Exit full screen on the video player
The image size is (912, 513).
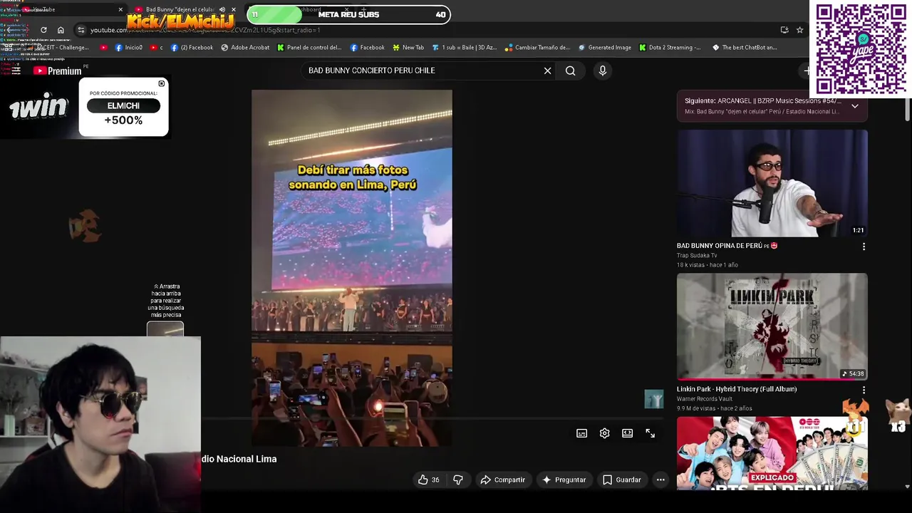point(650,433)
